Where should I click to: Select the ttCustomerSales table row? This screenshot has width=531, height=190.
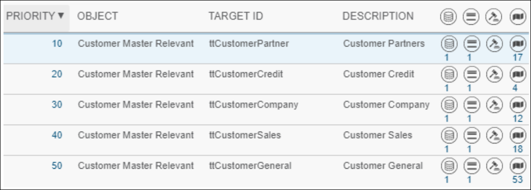point(266,140)
